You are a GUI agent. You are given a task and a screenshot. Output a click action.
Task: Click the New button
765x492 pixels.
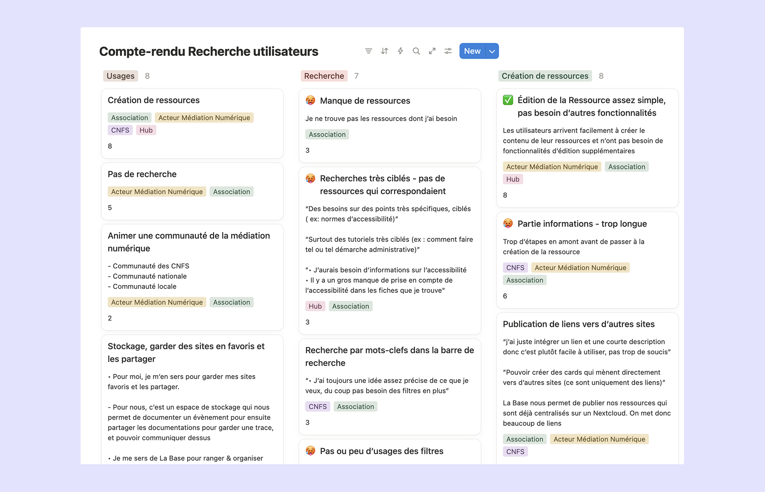tap(472, 51)
